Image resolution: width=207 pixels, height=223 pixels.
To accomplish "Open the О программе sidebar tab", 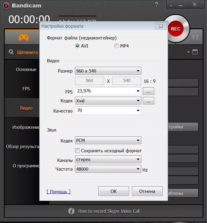I will tap(26, 166).
